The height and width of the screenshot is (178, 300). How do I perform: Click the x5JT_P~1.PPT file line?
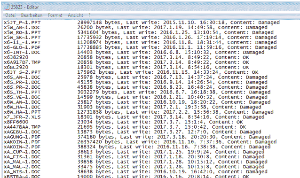(x=142, y=23)
